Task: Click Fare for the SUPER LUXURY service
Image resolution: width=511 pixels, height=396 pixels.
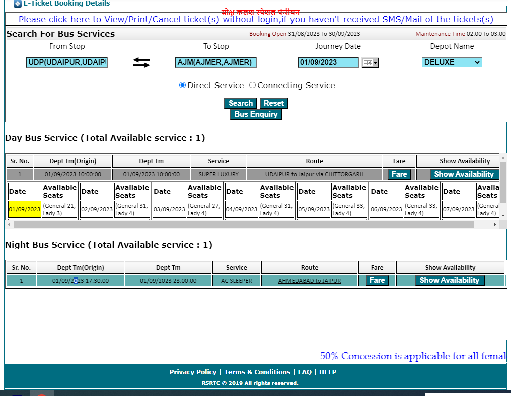Action: [398, 174]
